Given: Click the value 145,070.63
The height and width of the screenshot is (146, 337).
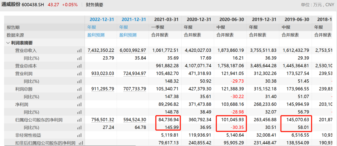Looking at the screenshot, I should pyautogui.click(x=298, y=120).
